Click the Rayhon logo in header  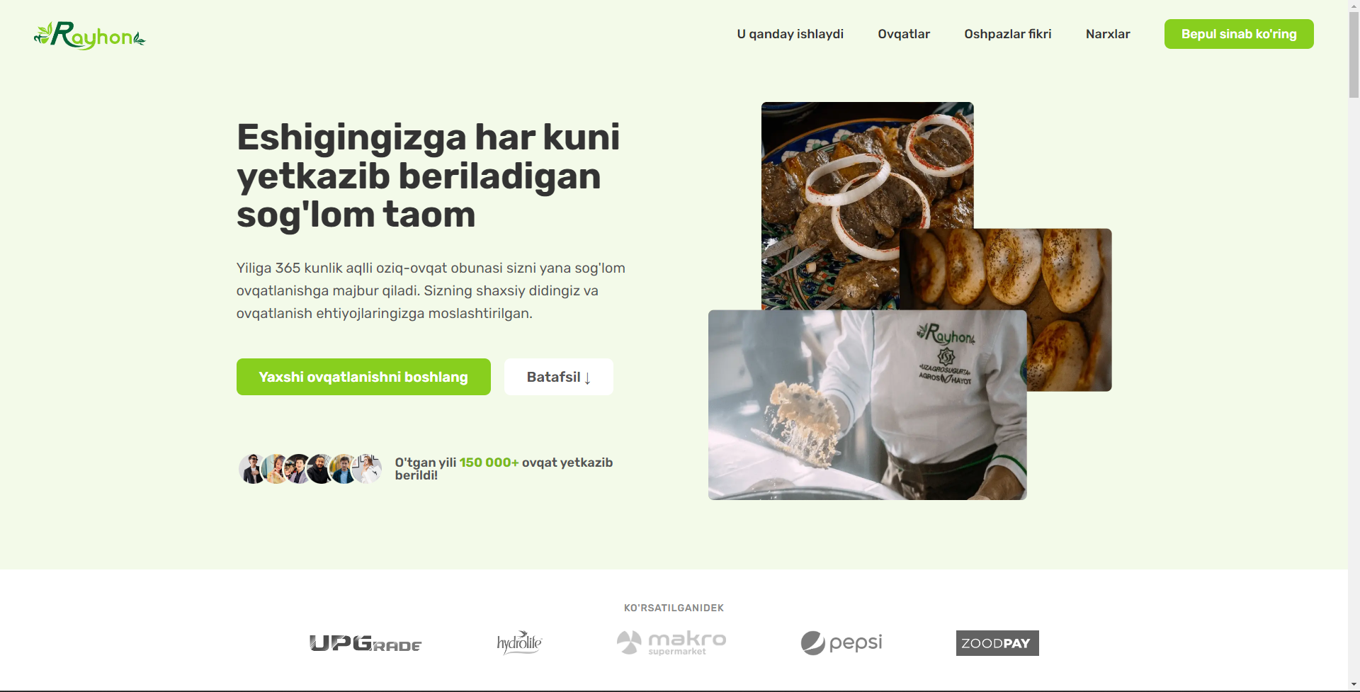click(90, 35)
